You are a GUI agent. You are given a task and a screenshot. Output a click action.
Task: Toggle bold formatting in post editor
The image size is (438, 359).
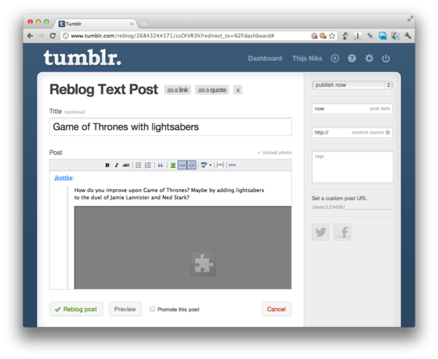(x=107, y=165)
